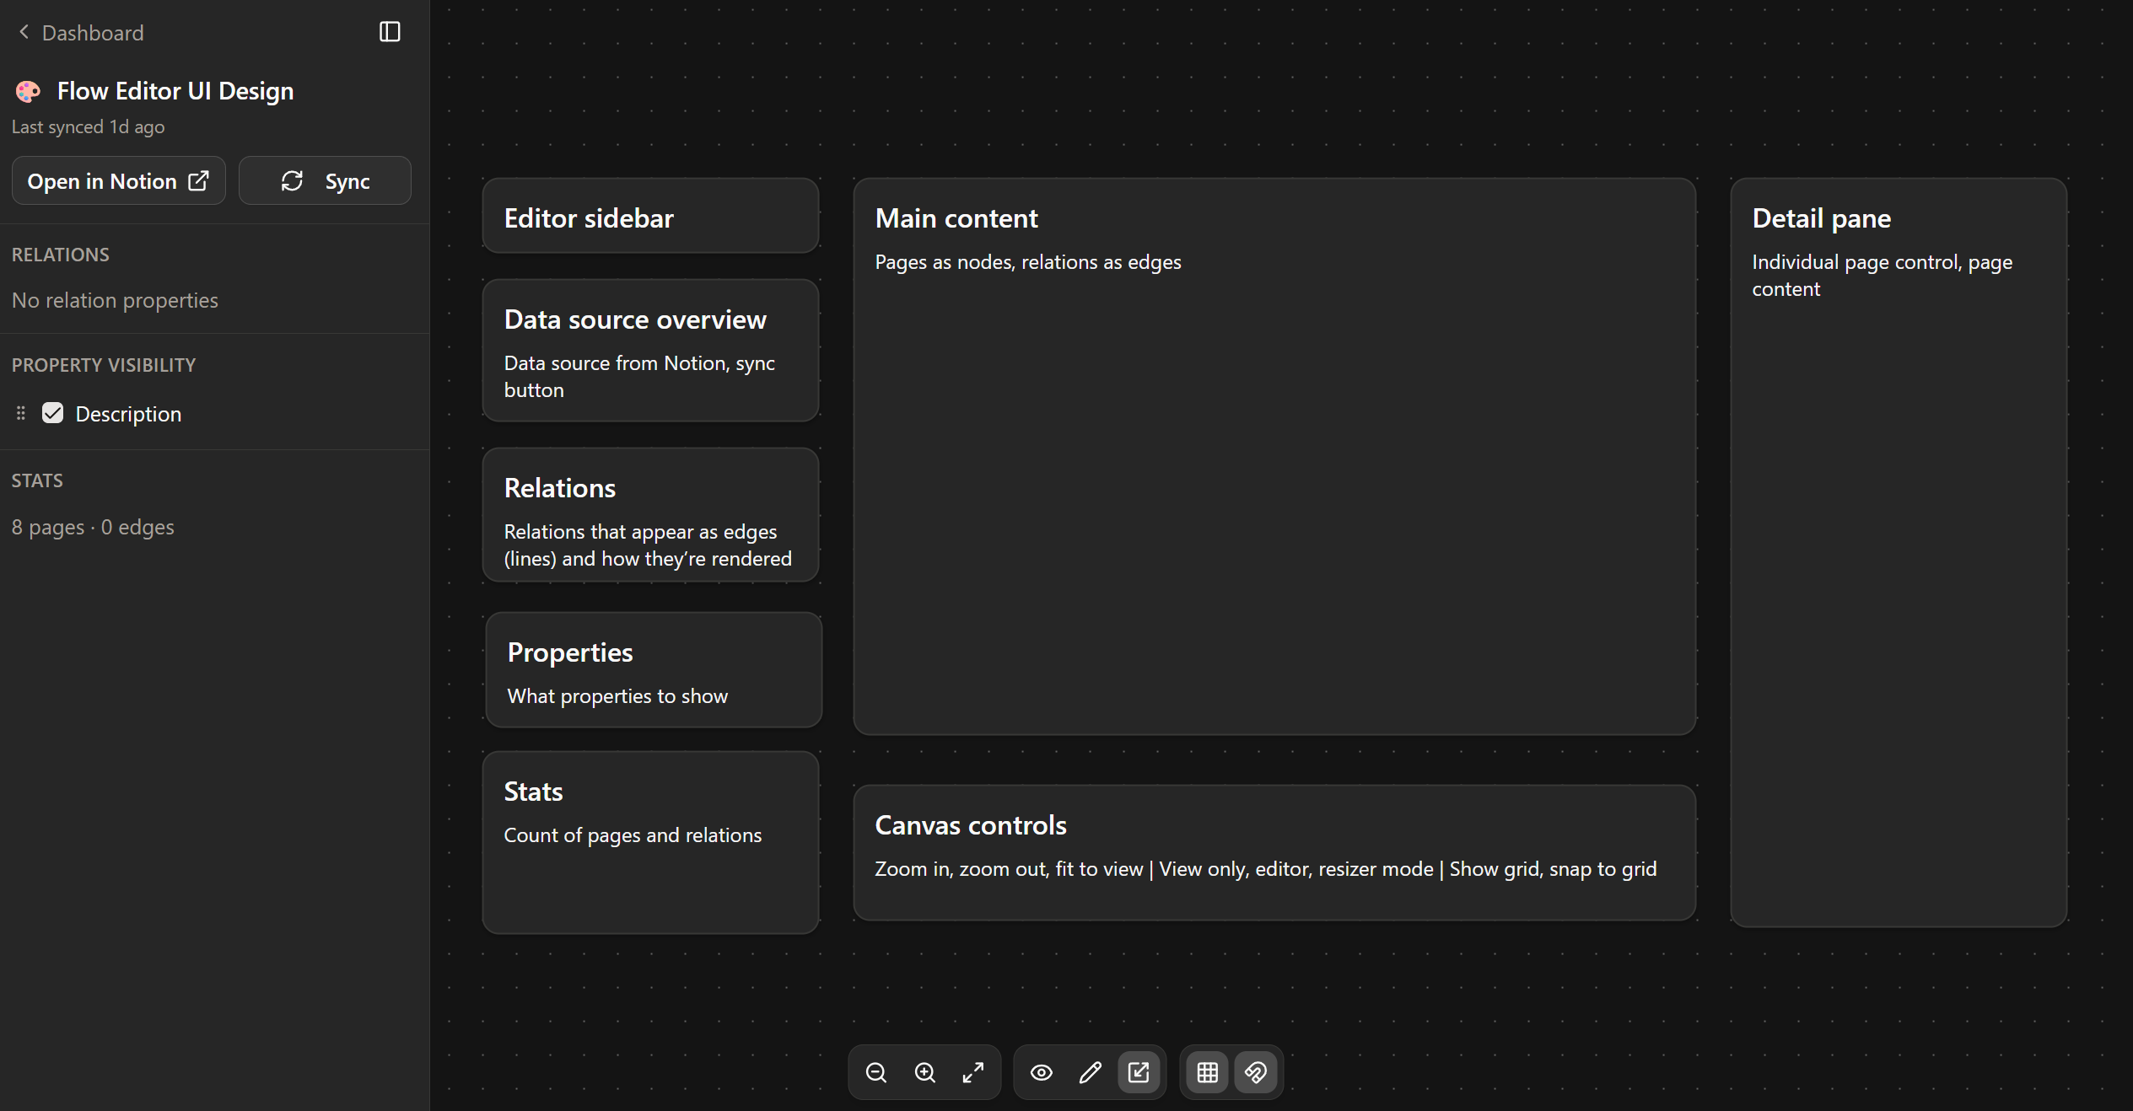Select the Data source overview node
2133x1111 pixels.
coord(649,351)
